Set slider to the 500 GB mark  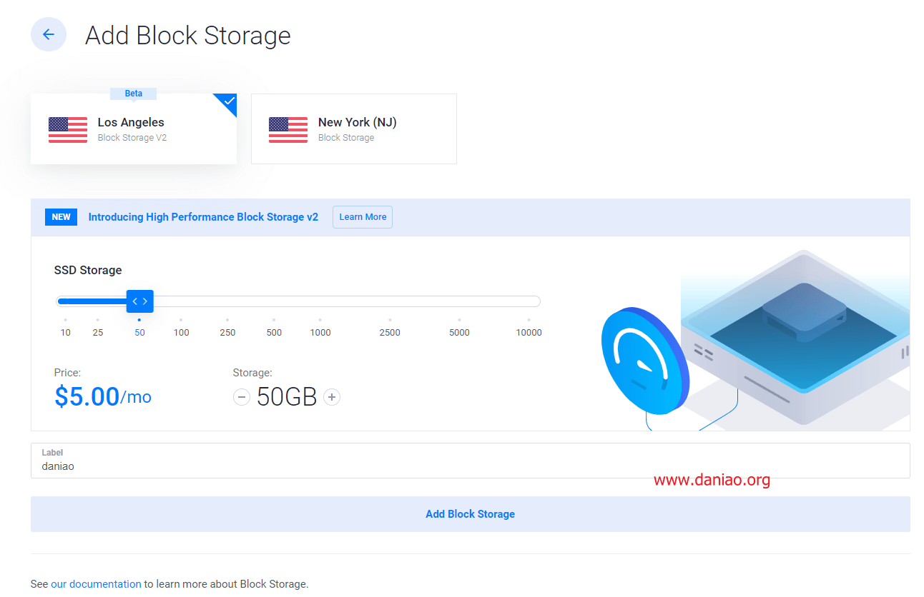click(x=274, y=332)
